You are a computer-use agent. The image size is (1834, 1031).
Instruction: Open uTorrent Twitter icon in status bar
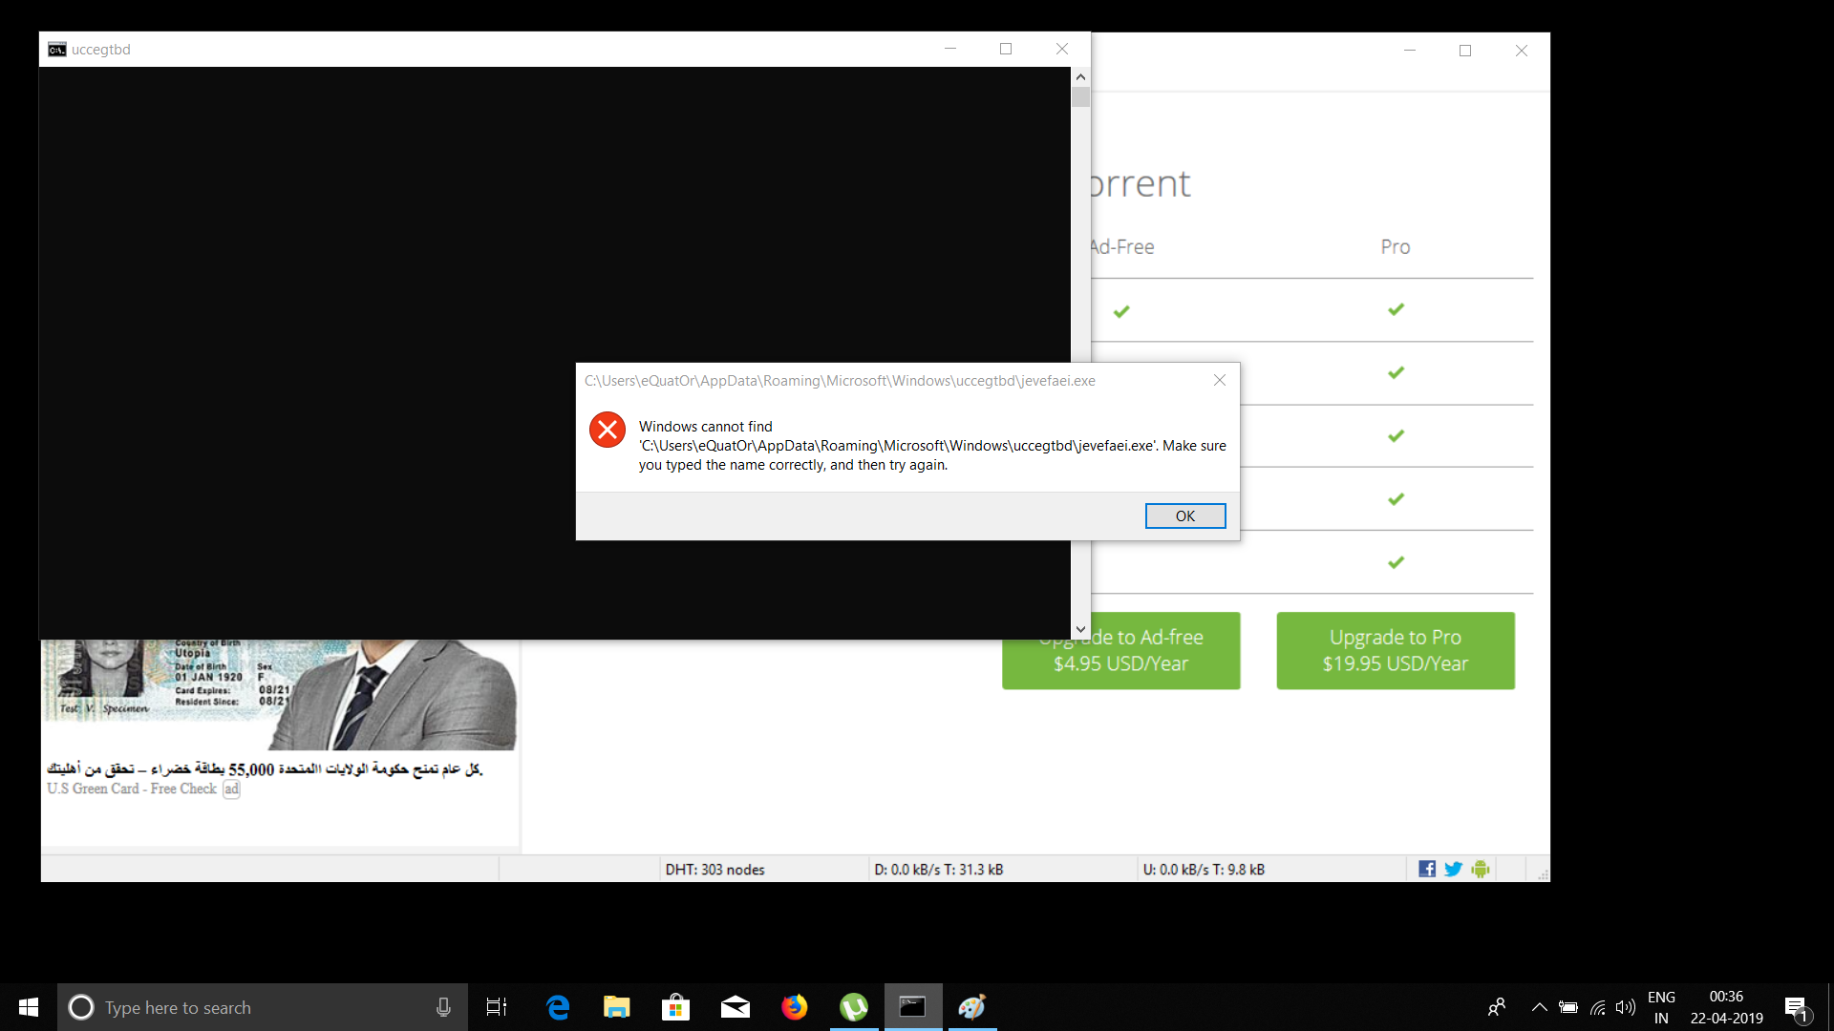1453,869
